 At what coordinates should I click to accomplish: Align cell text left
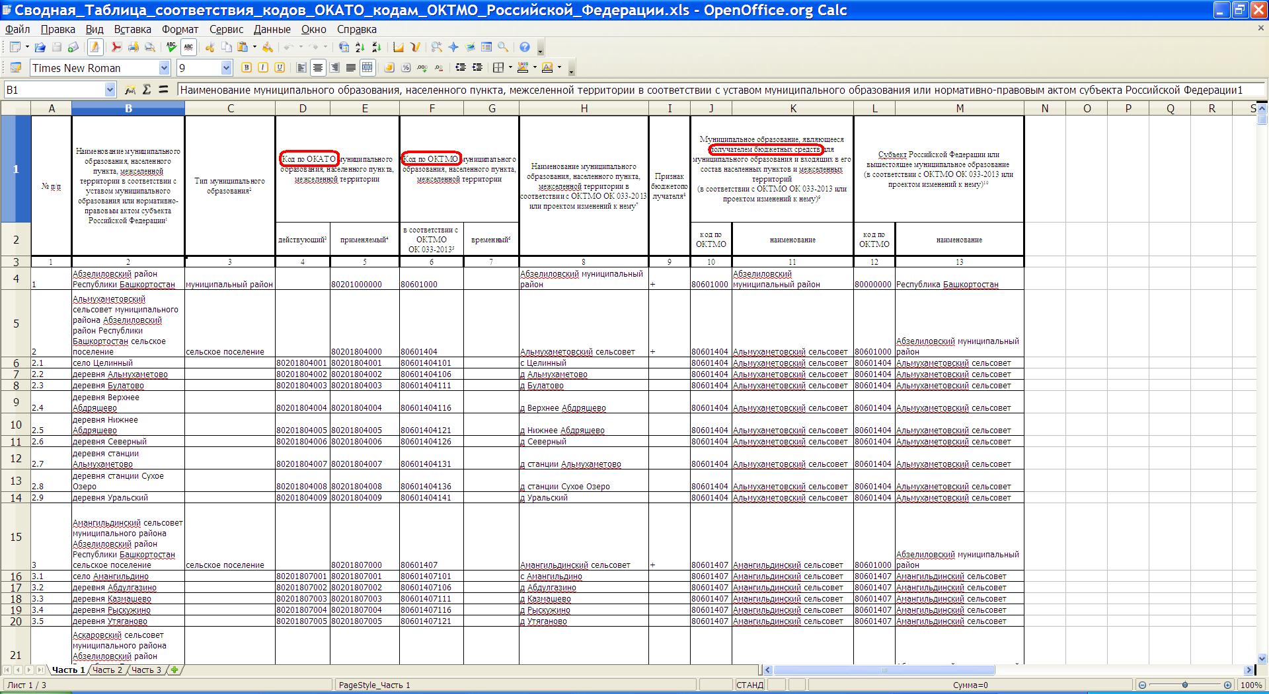click(301, 67)
